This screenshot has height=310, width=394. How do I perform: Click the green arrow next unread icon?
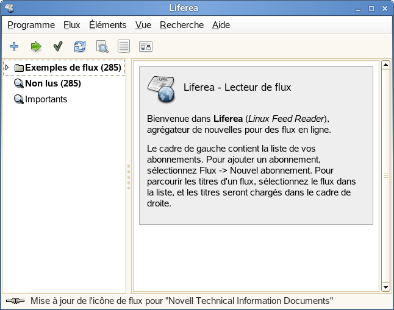[36, 46]
